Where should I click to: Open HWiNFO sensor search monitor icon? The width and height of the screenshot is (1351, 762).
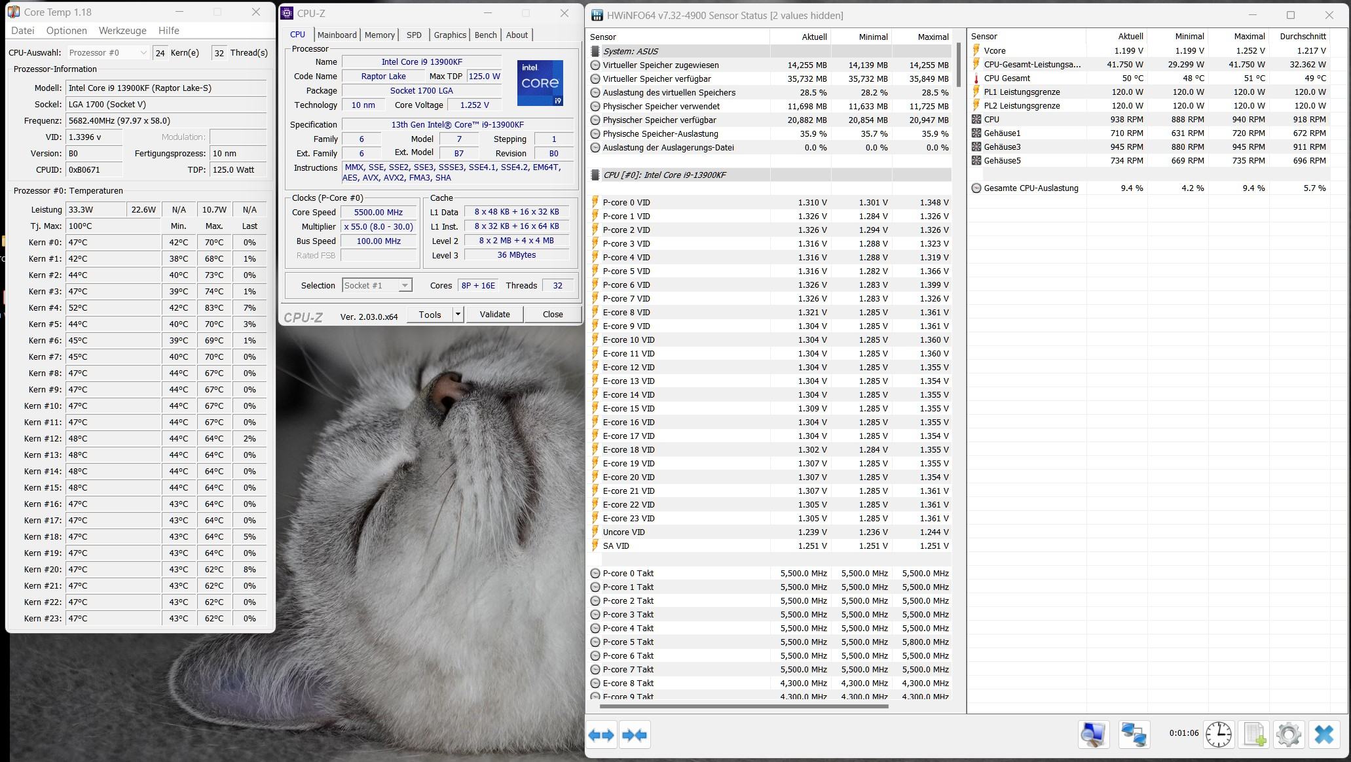1093,735
